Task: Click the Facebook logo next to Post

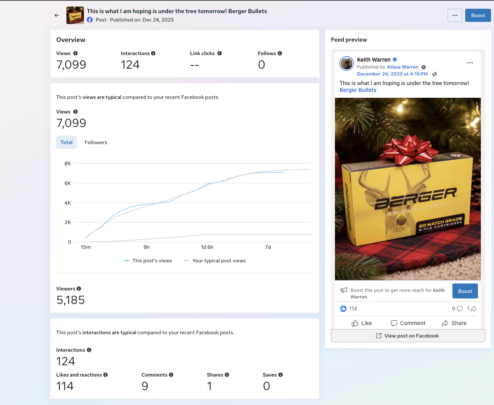Action: tap(90, 20)
